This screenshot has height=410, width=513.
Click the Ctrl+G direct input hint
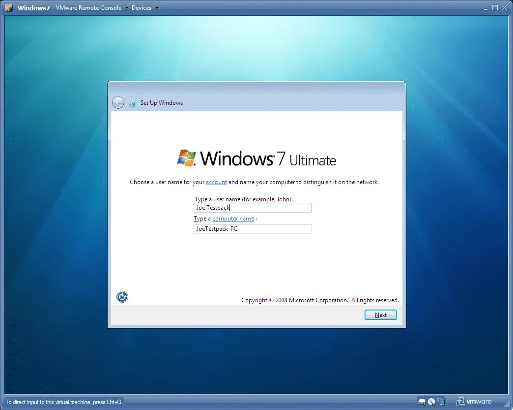tap(64, 402)
